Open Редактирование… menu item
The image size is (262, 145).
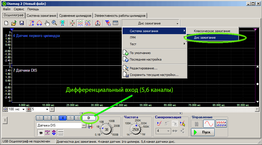click(x=155, y=68)
